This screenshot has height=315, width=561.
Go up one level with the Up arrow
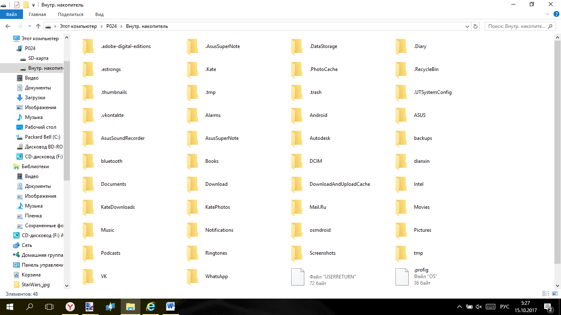pos(38,26)
